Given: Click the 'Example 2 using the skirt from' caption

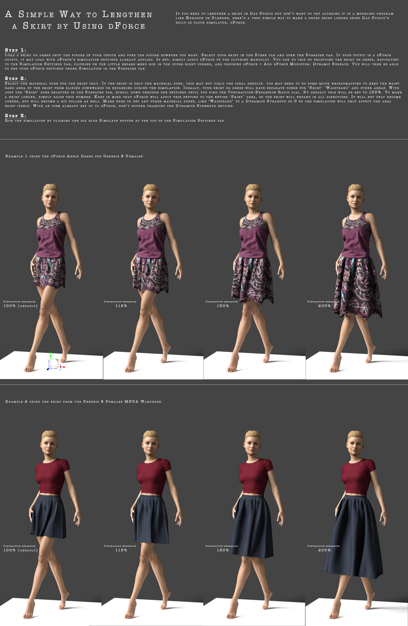Looking at the screenshot, I should pos(83,401).
